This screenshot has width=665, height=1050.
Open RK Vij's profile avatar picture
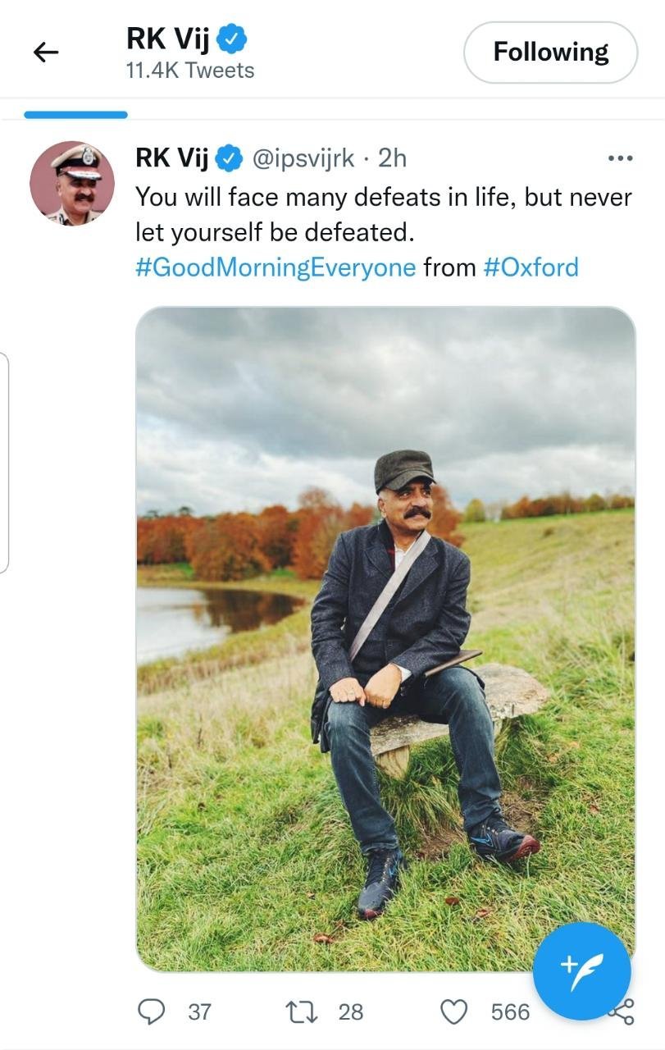click(x=72, y=183)
